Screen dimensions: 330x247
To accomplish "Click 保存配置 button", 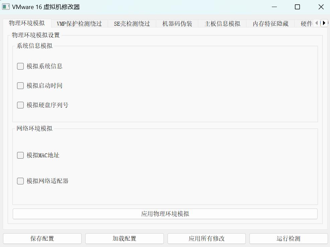I will pos(42,239).
